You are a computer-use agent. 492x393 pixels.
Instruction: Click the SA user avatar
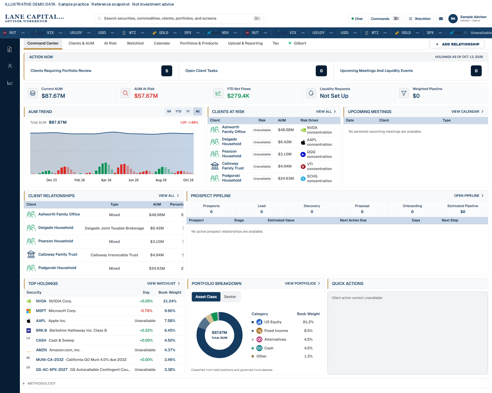coord(453,19)
